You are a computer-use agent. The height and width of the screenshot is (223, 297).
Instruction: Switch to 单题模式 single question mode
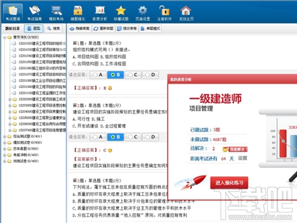(x=150, y=29)
